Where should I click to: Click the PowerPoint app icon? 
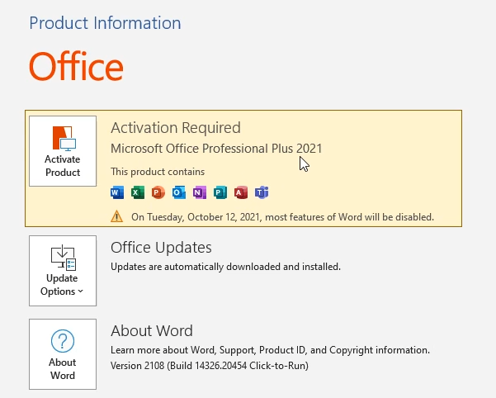(x=158, y=192)
